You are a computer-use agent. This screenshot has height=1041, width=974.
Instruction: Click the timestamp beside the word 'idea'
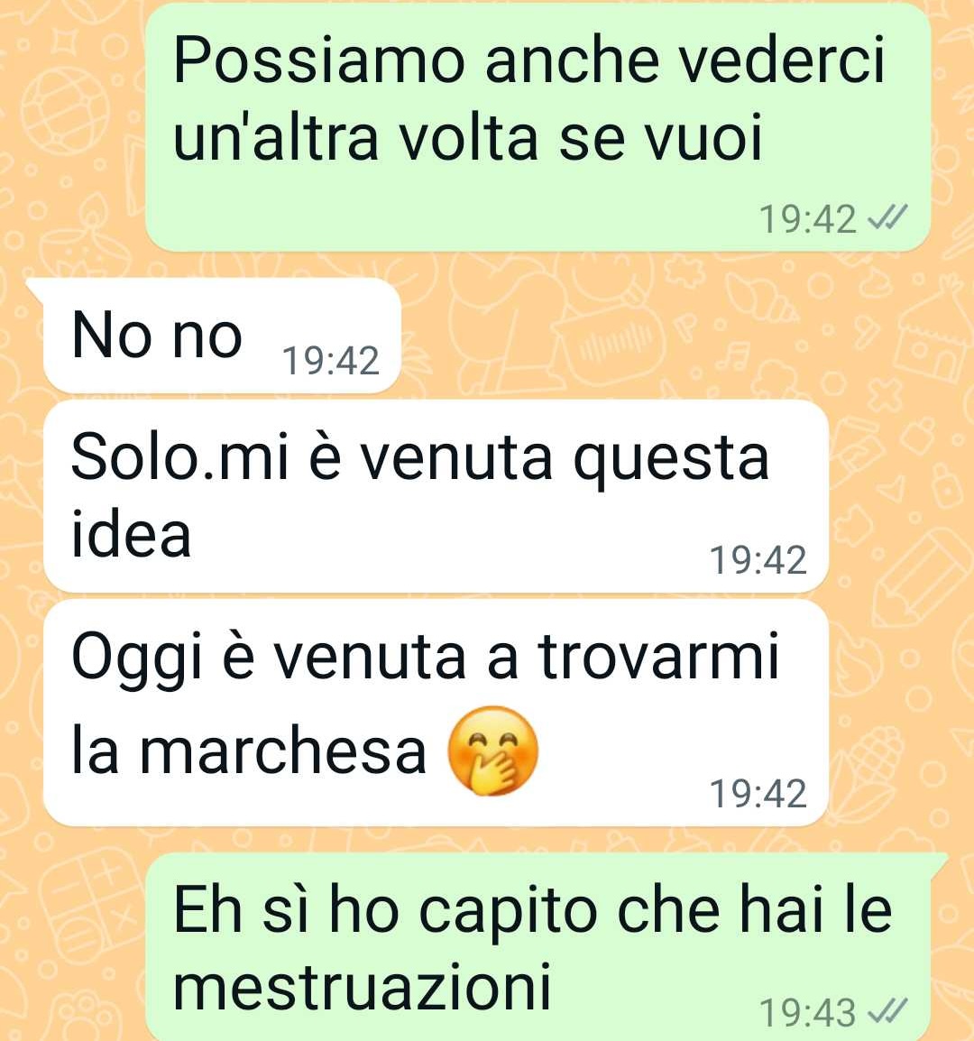[758, 560]
